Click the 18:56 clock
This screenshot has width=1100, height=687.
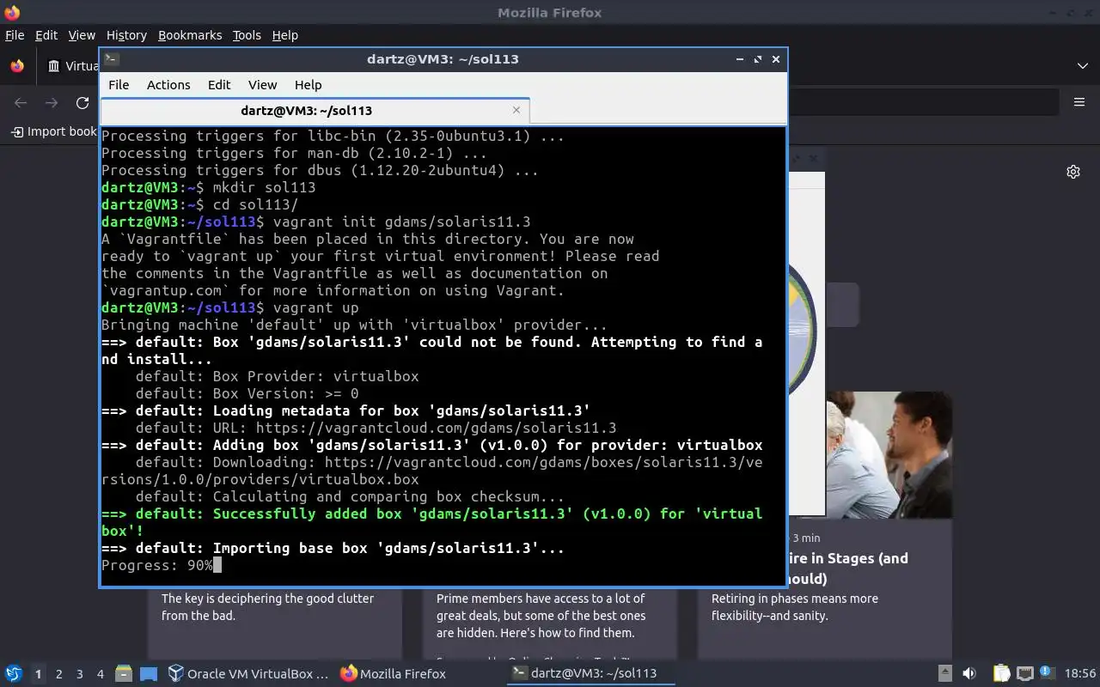pyautogui.click(x=1080, y=674)
